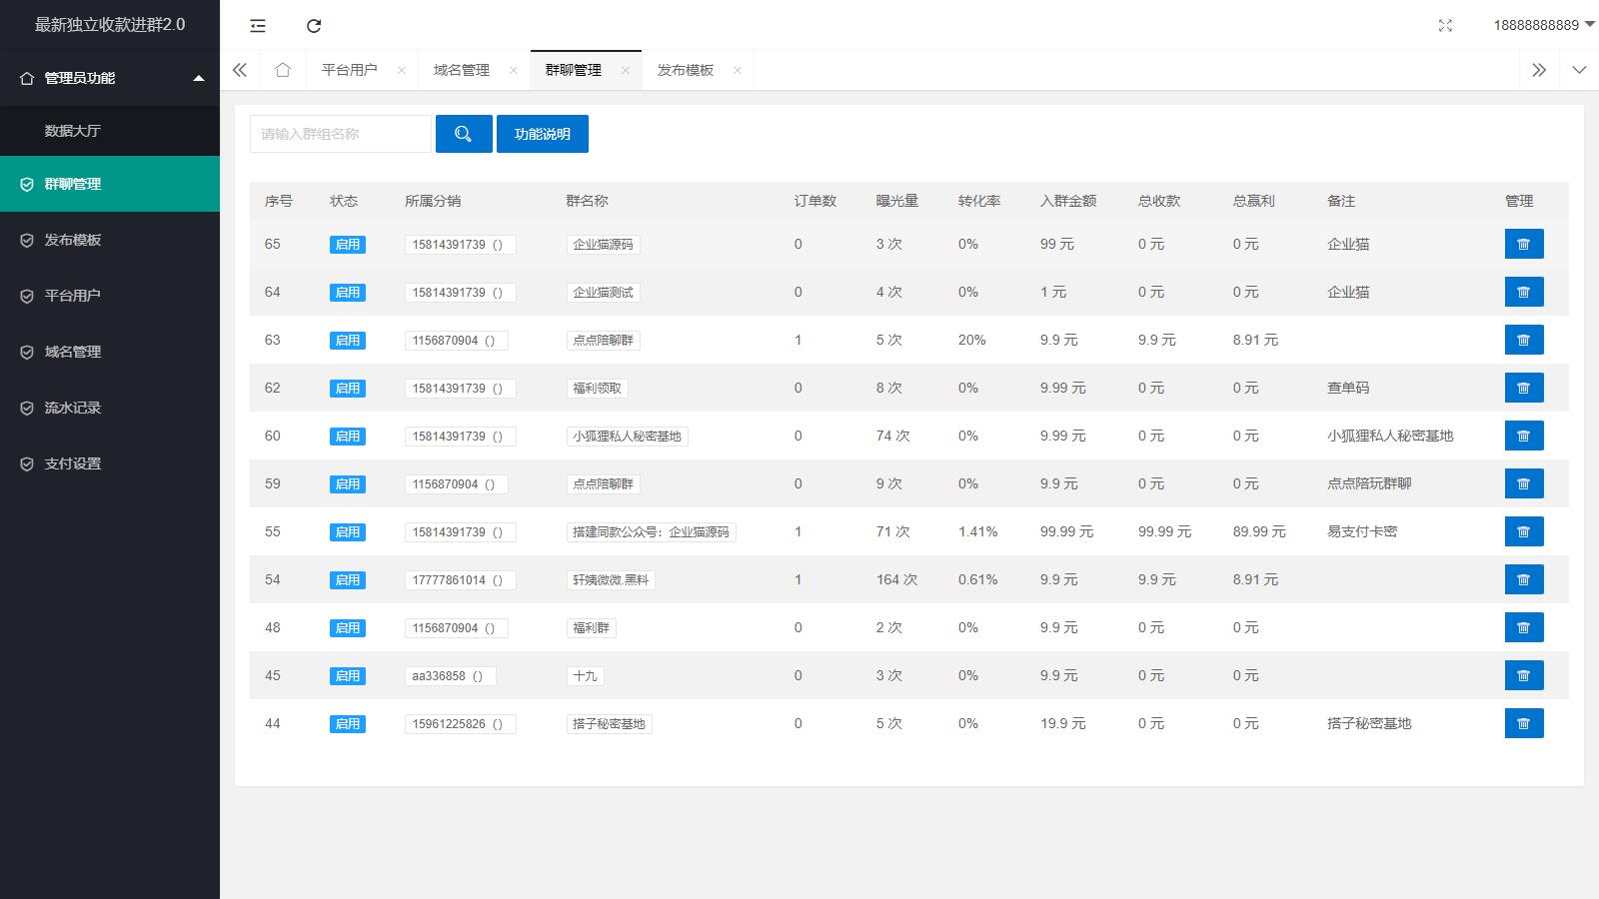Click the 功能说明 button
Image resolution: width=1599 pixels, height=899 pixels.
click(x=542, y=134)
